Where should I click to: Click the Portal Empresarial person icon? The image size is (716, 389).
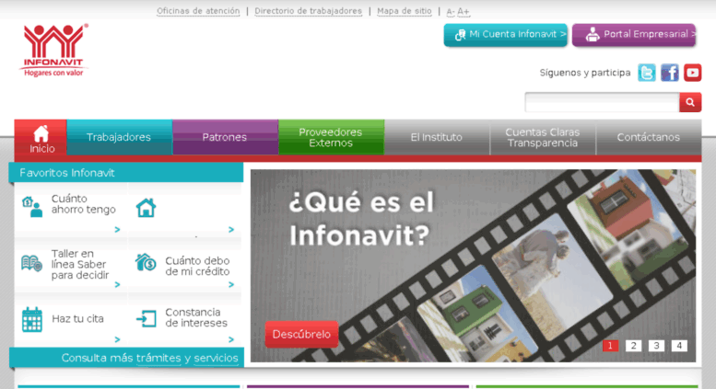click(x=593, y=35)
